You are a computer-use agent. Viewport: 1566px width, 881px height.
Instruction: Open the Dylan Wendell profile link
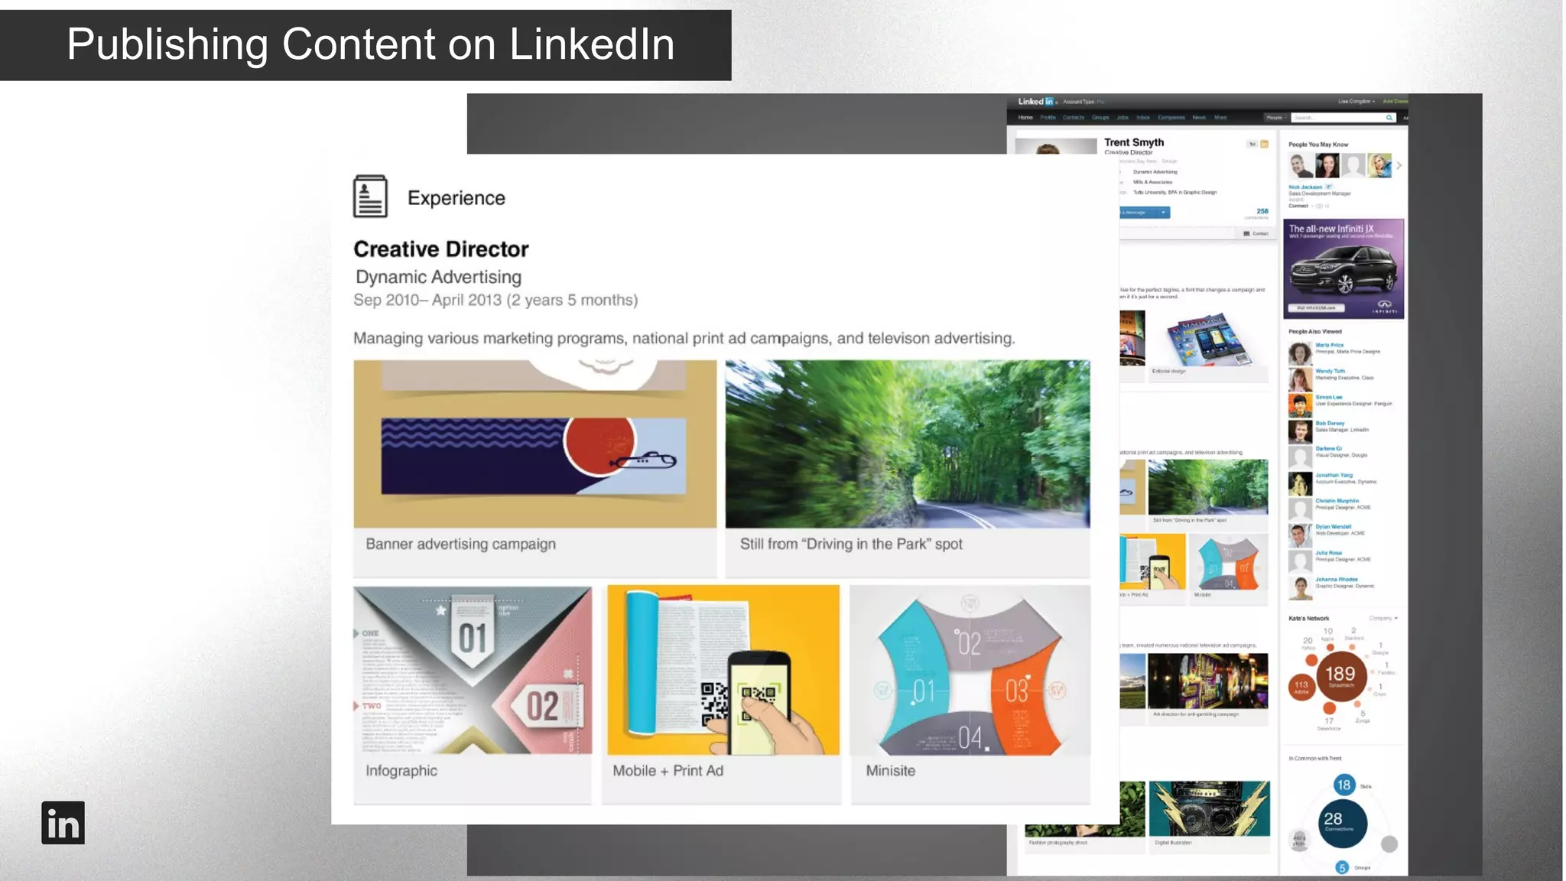click(1333, 527)
